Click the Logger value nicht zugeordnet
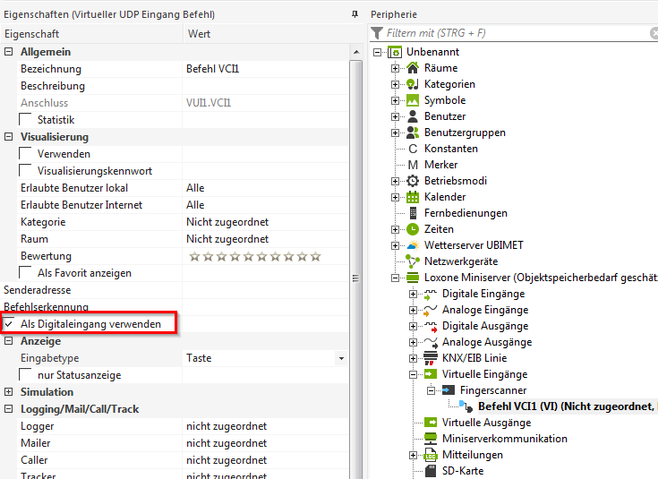This screenshot has width=658, height=479. tap(226, 426)
